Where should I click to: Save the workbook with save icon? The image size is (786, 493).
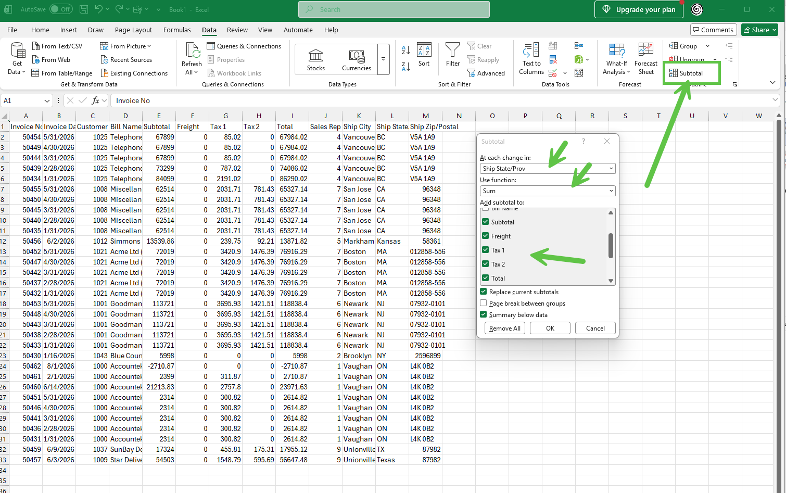click(x=83, y=9)
